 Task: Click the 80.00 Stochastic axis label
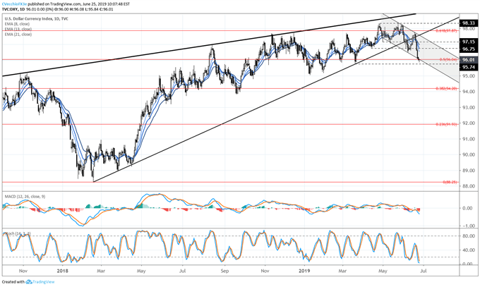point(469,236)
